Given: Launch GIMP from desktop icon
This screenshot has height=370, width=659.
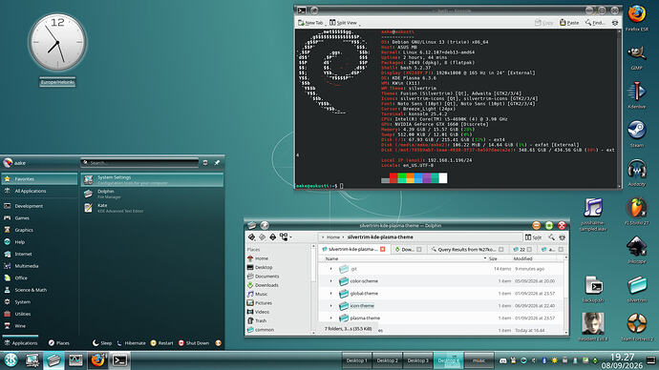Looking at the screenshot, I should point(637,53).
